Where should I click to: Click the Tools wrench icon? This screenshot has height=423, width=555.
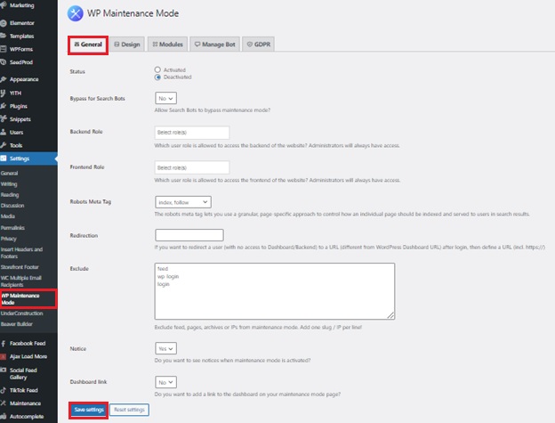pos(4,145)
